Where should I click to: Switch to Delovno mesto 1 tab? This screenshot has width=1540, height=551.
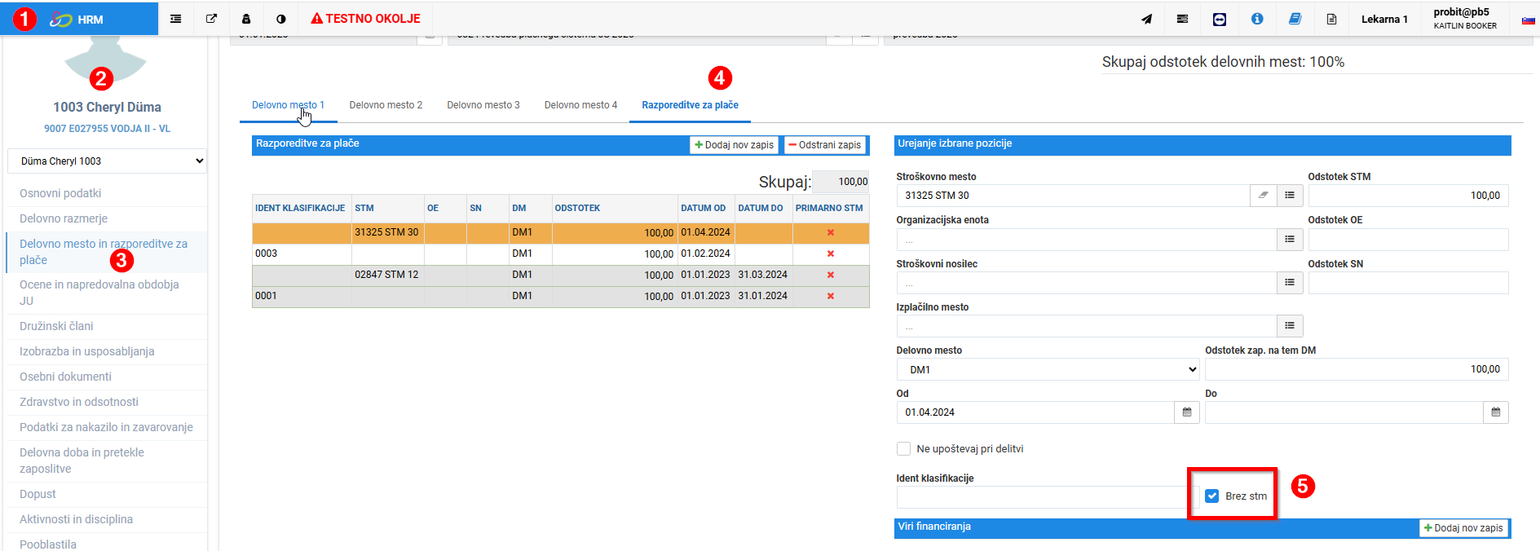288,105
